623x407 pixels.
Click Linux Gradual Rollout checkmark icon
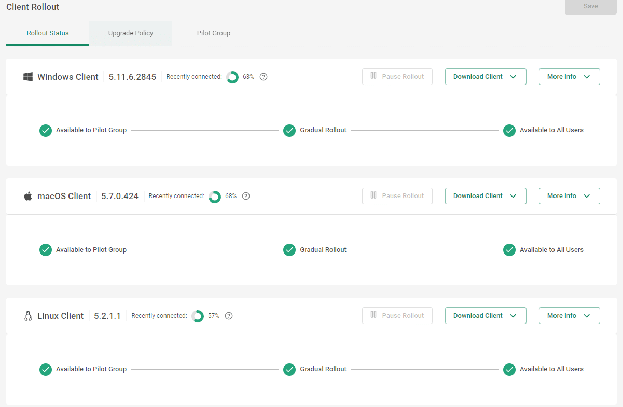[289, 369]
